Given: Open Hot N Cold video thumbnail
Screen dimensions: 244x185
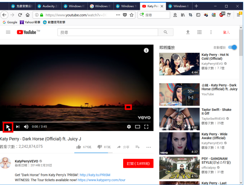Looking at the screenshot, I should [179, 64].
